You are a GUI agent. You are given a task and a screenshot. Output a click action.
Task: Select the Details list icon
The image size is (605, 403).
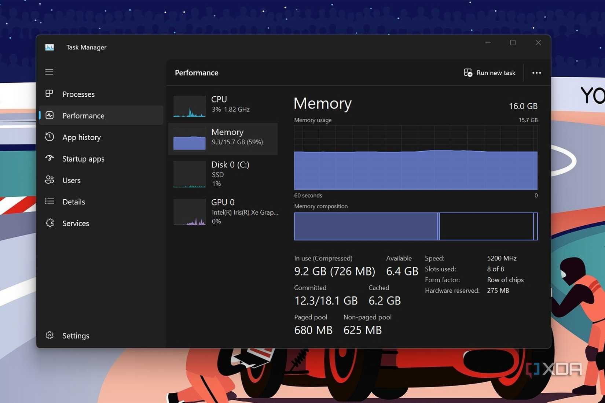49,202
